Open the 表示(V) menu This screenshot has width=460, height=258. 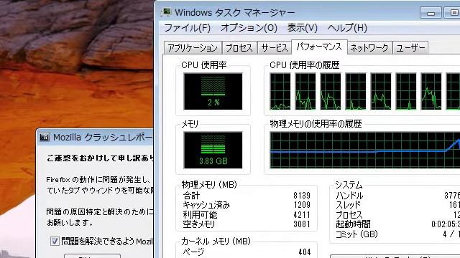tap(302, 28)
